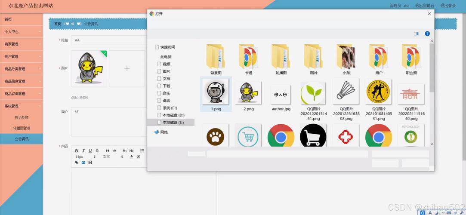Toggle underline formatting in content editor
Viewport: 466px width, 215px height.
pos(90,151)
